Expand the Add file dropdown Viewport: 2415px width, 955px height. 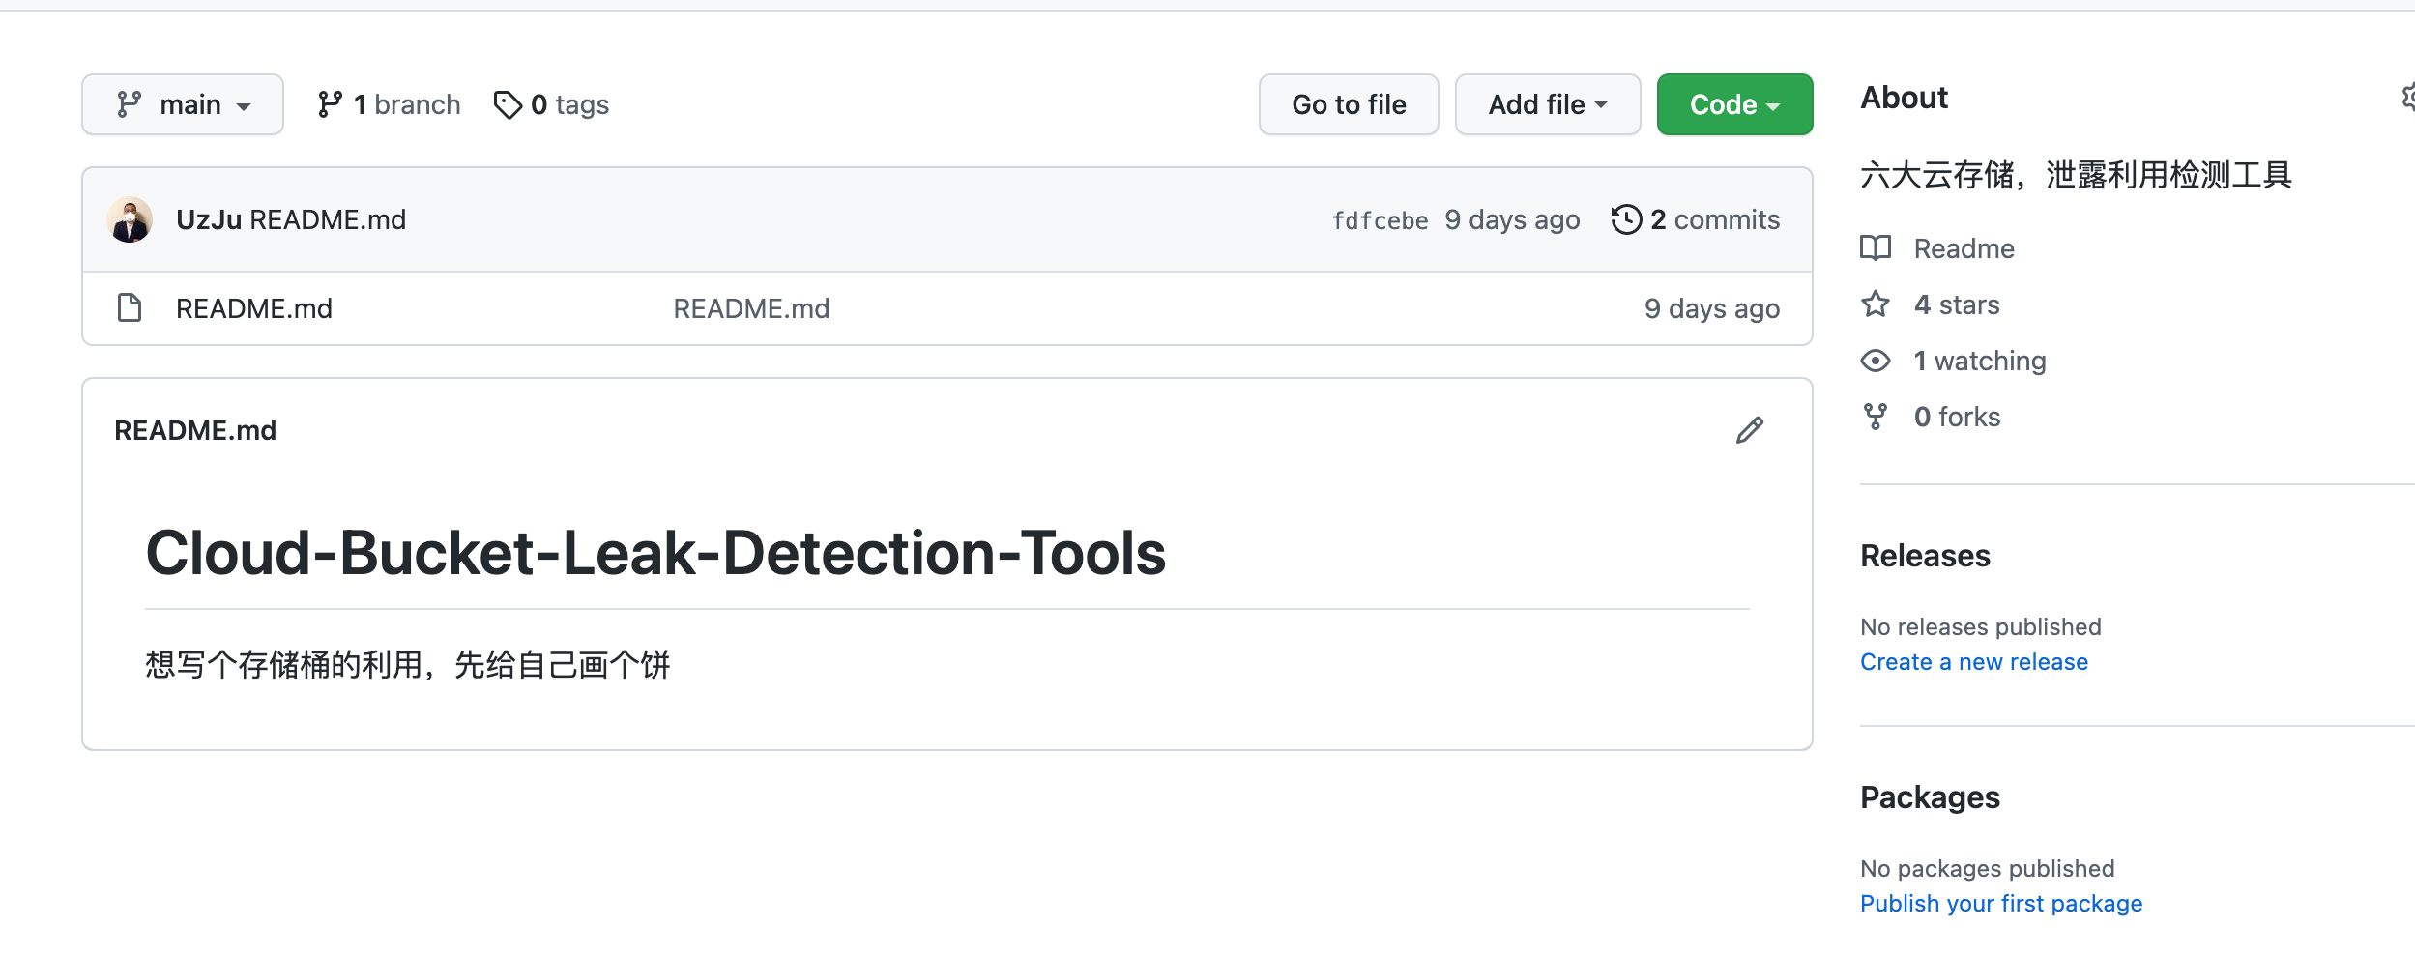1547,104
